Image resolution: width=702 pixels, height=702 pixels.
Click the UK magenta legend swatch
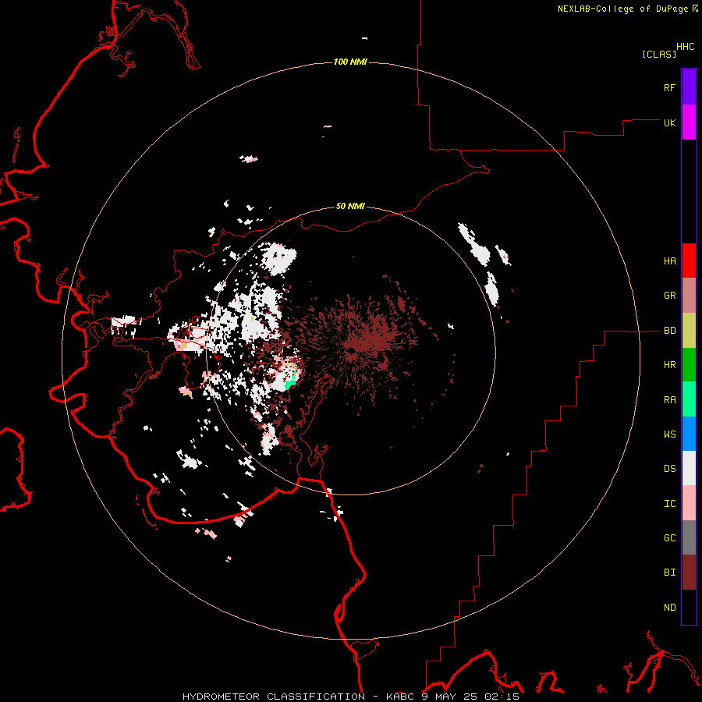coord(689,122)
